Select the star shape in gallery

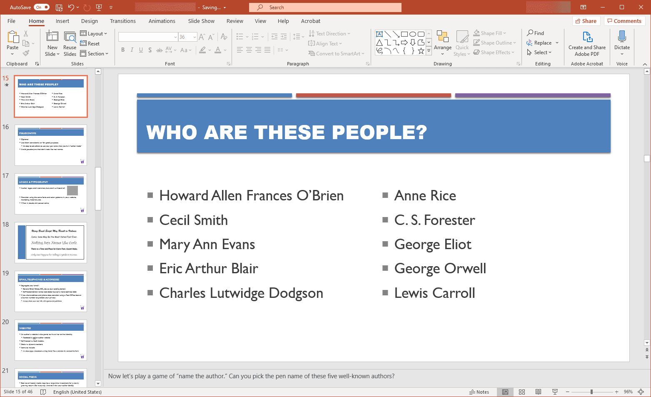(421, 51)
